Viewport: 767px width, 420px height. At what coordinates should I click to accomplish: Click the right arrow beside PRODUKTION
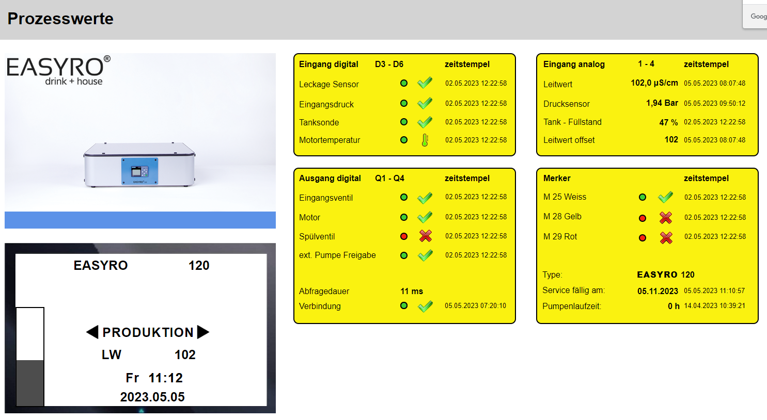point(203,332)
